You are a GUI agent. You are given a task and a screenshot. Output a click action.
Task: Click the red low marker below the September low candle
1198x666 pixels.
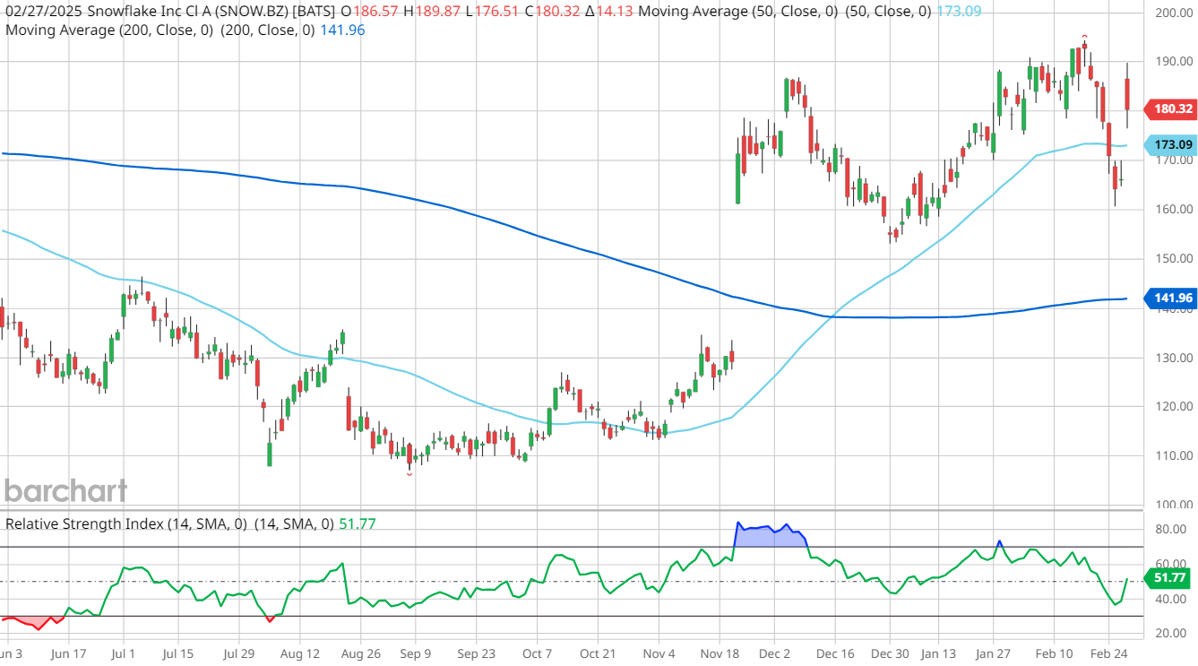coord(409,474)
